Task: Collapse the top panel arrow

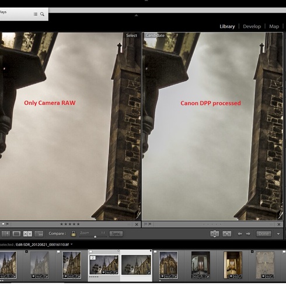Action: click(136, 15)
